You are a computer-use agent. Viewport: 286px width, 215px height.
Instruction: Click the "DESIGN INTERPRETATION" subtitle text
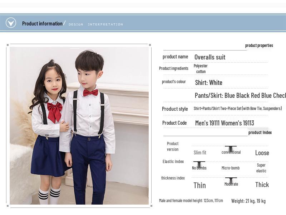(x=95, y=24)
